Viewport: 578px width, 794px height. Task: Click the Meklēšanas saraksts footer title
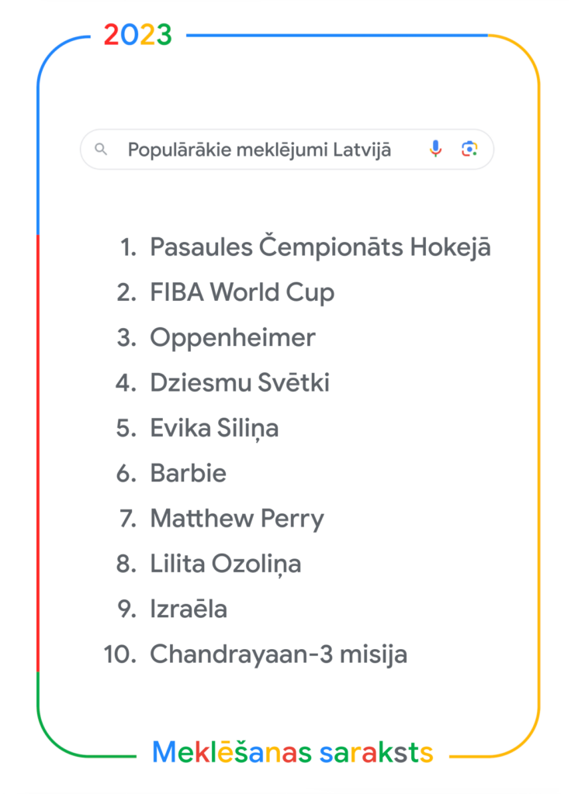click(292, 752)
